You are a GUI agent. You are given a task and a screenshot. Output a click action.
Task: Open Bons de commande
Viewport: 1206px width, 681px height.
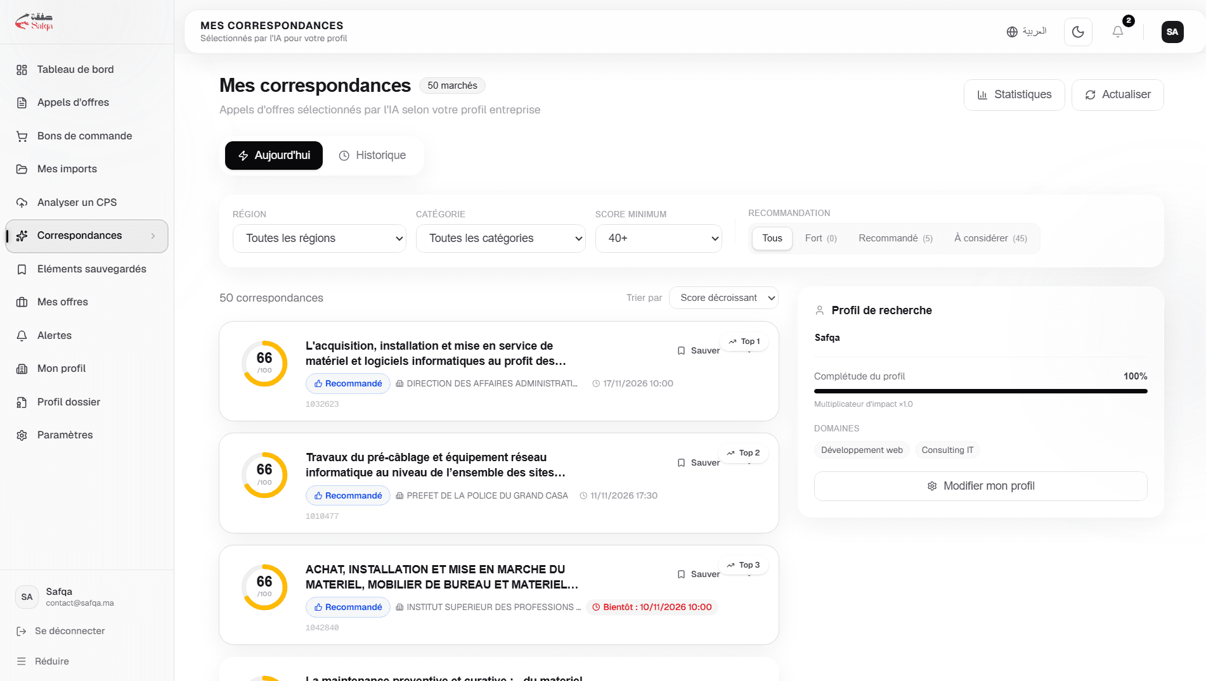click(x=87, y=136)
